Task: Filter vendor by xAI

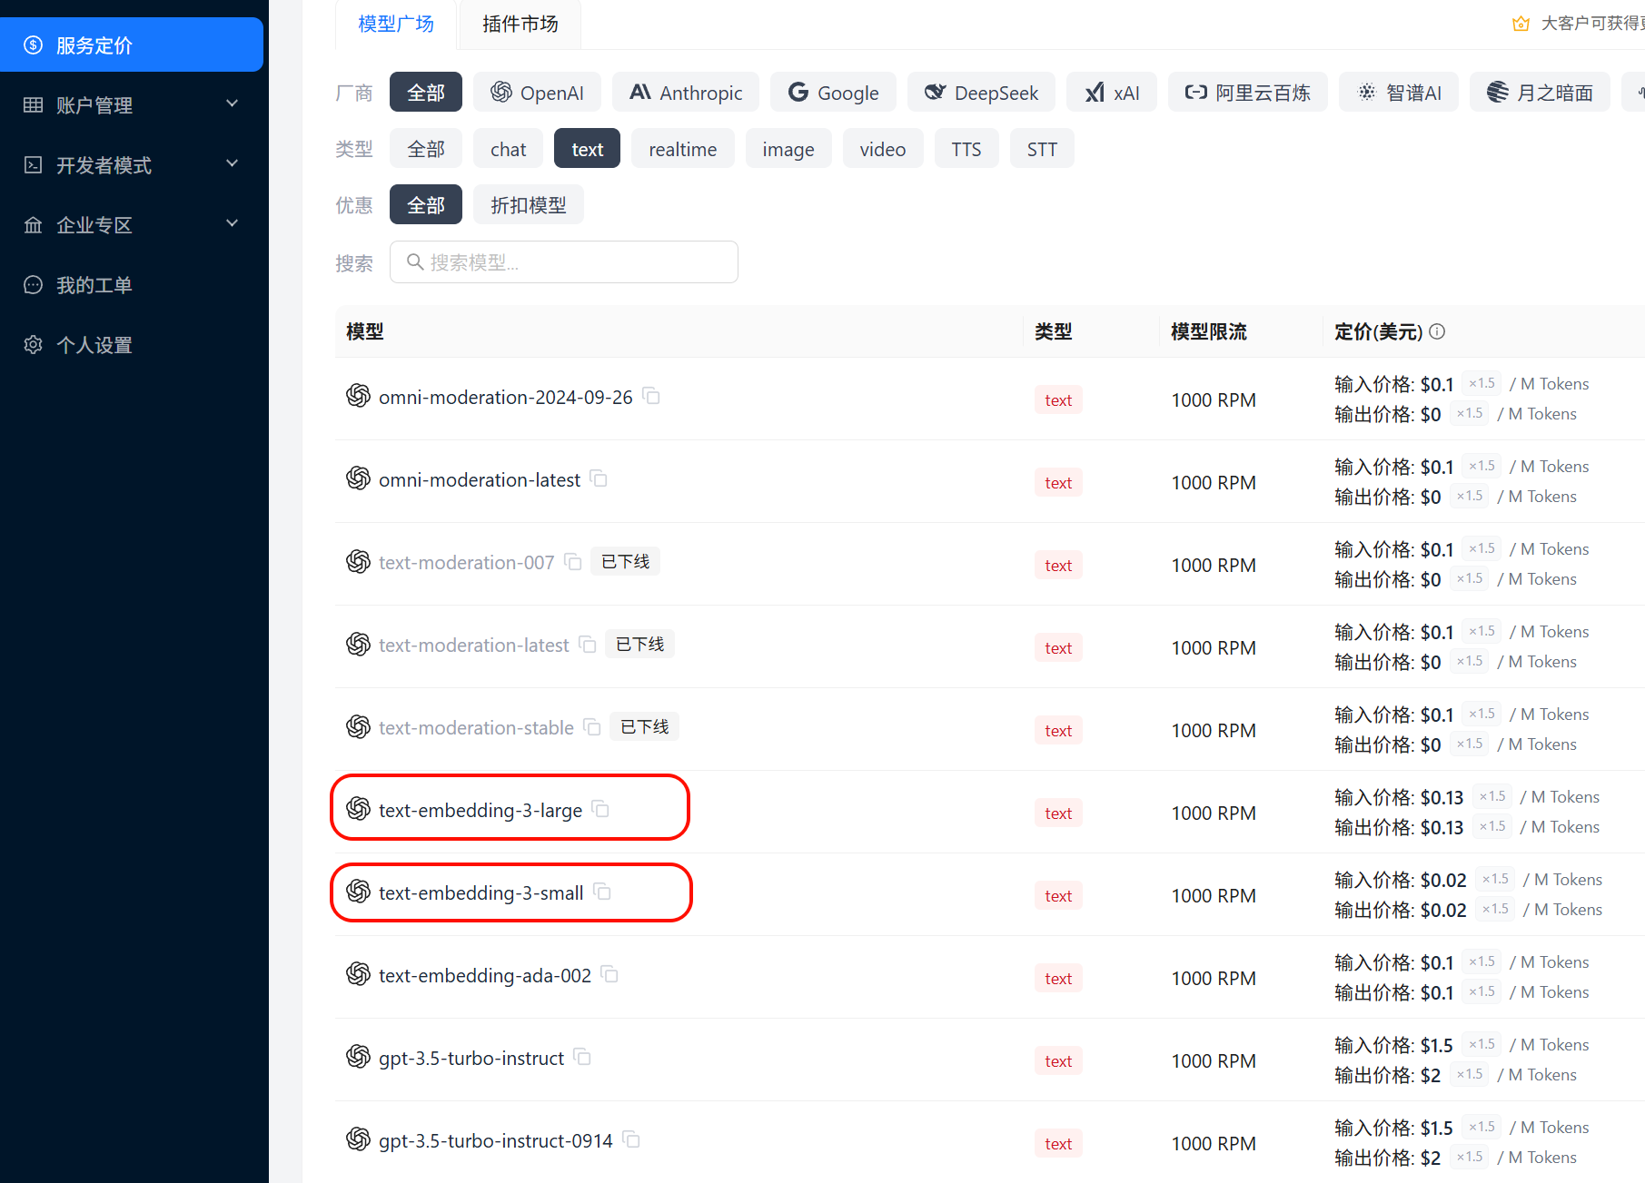Action: click(x=1112, y=92)
